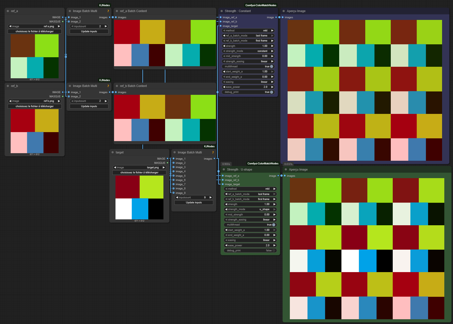Collapse top Aperçu Image node dot
Image resolution: width=453 pixels, height=324 pixels.
284,11
